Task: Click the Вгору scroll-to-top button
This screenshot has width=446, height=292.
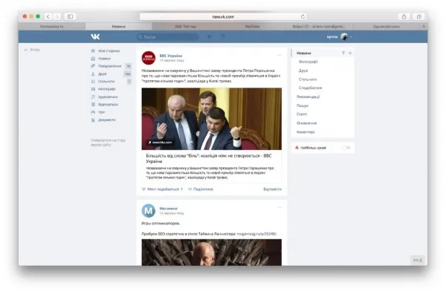Action: 32,50
